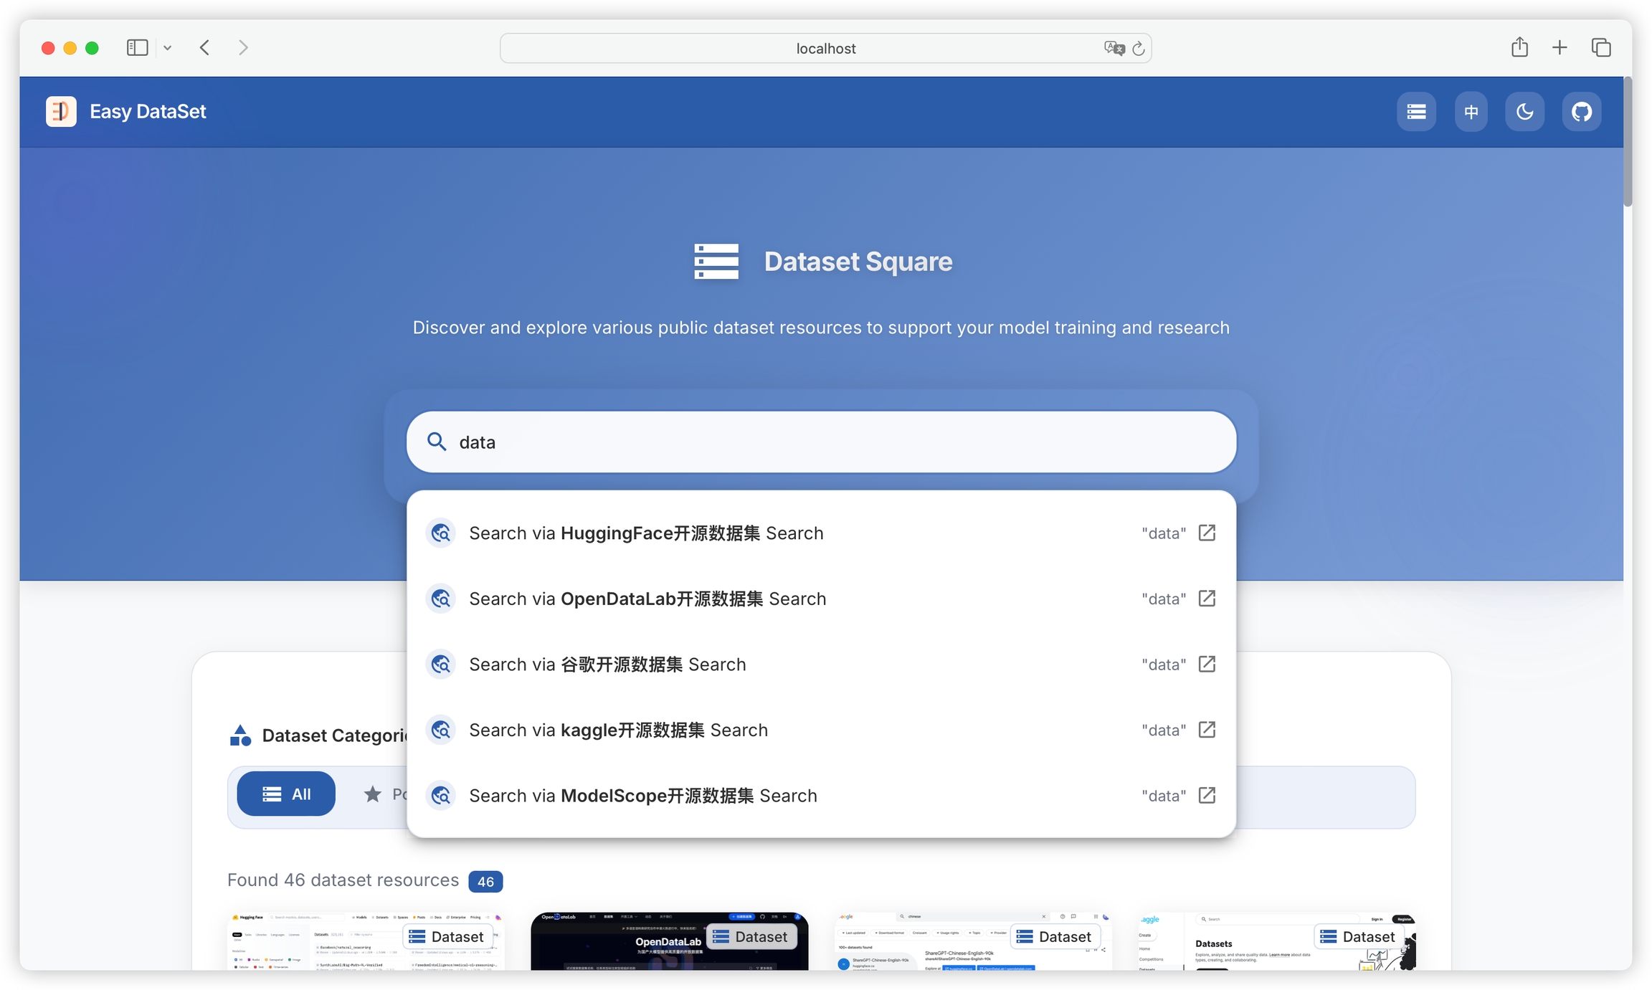Click the search magnifier icon in search box
This screenshot has height=990, width=1652.
437,442
